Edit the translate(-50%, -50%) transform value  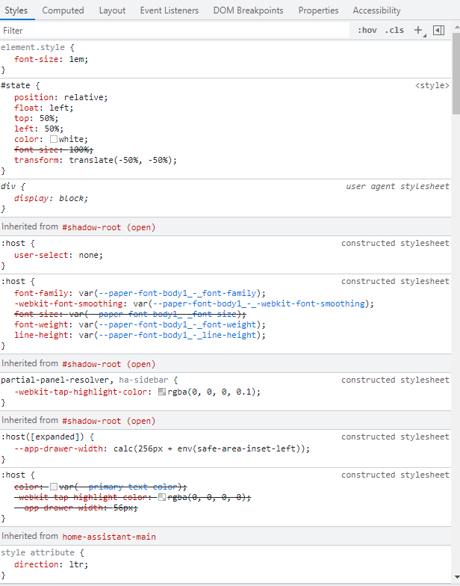pyautogui.click(x=121, y=160)
